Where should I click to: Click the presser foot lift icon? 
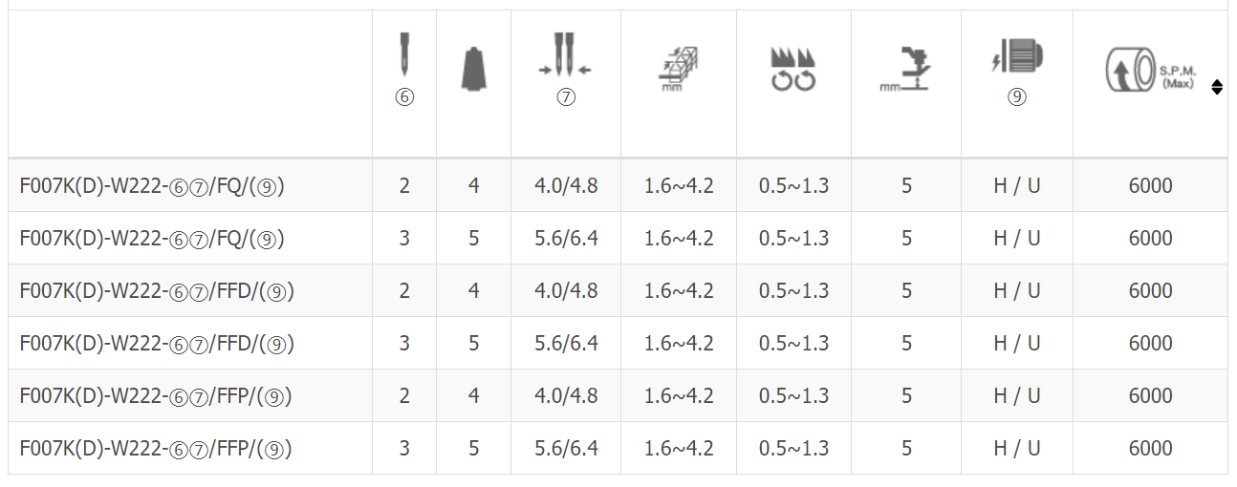click(906, 69)
